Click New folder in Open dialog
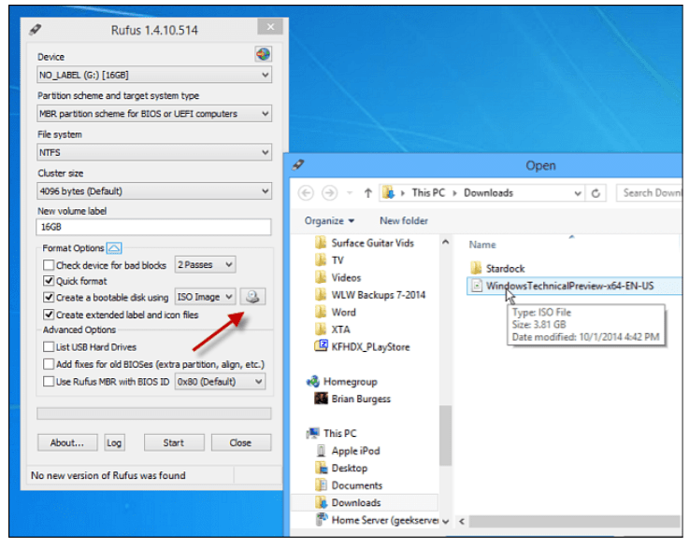The height and width of the screenshot is (547, 689). point(404,220)
